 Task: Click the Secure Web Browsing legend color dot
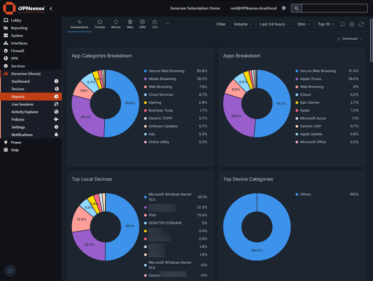pyautogui.click(x=145, y=71)
